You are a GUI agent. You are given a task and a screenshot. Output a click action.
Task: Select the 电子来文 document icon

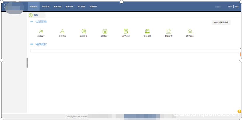pyautogui.click(x=126, y=31)
